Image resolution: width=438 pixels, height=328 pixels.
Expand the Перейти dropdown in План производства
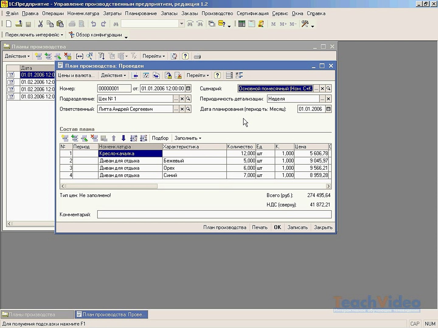tap(198, 75)
